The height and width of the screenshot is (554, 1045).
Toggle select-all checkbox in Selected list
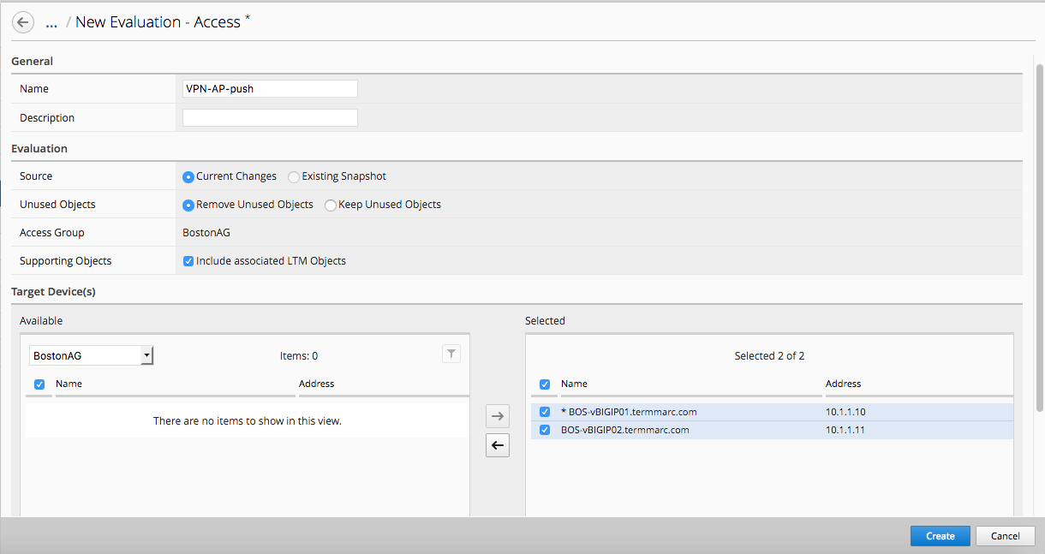[545, 384]
